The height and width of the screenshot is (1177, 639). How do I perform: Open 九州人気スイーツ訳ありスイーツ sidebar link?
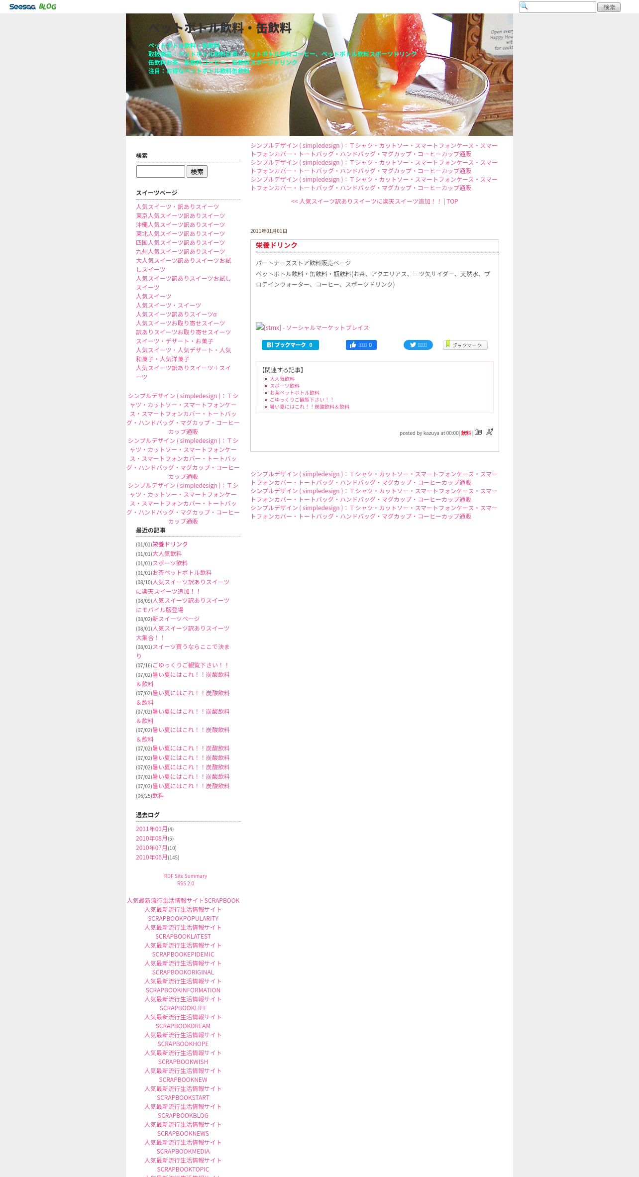pos(181,252)
